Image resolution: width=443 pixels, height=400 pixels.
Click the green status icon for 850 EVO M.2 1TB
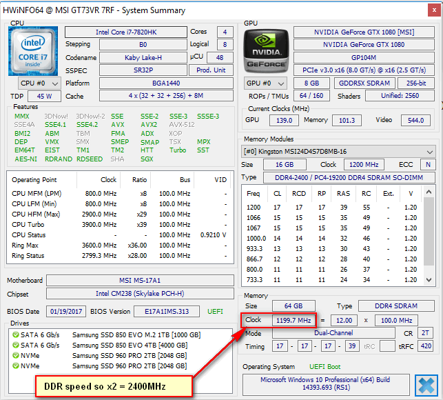(14, 334)
